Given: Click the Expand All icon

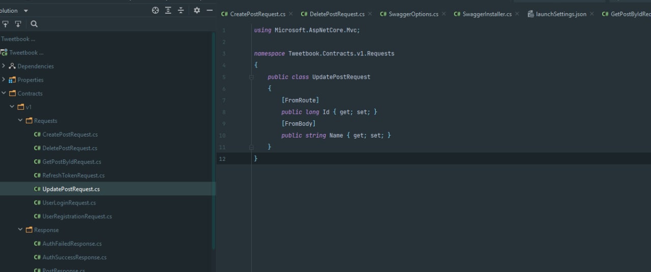Looking at the screenshot, I should coord(168,10).
